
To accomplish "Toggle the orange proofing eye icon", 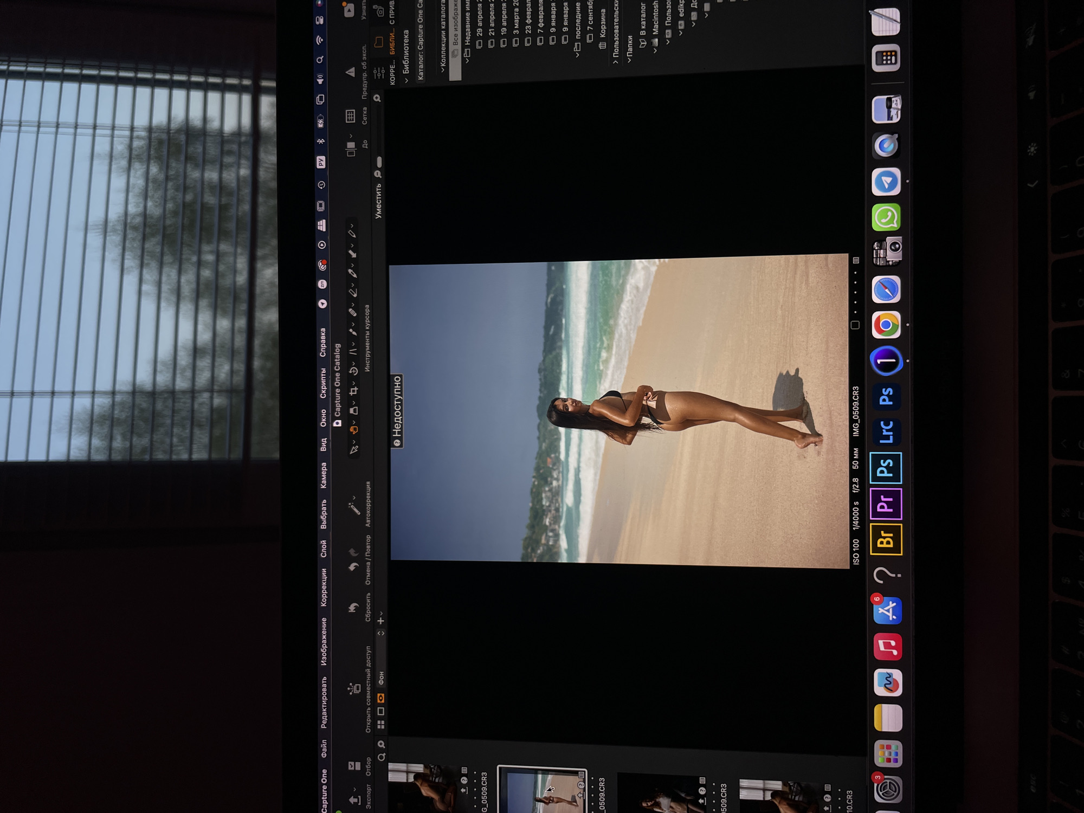I will click(381, 698).
